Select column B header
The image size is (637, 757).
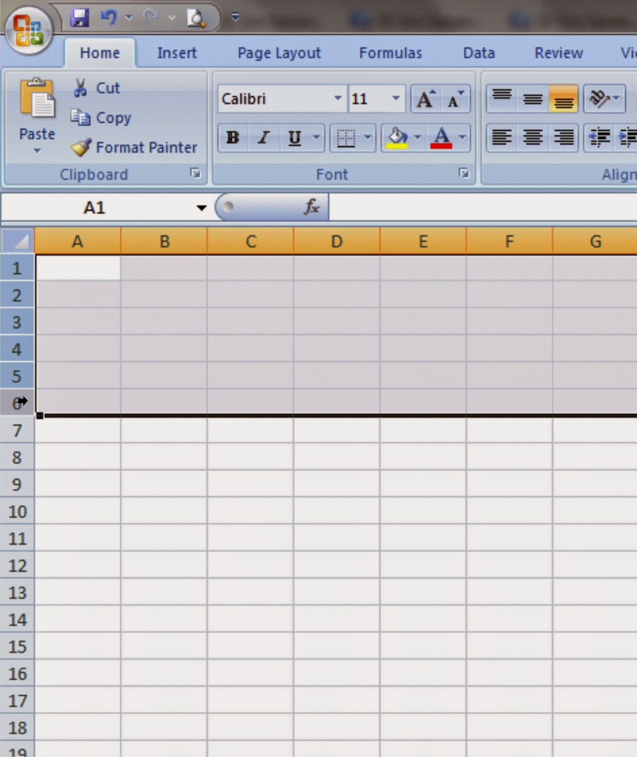pyautogui.click(x=164, y=241)
